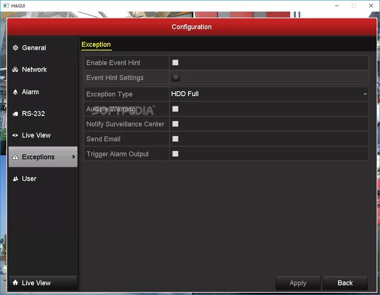Open the RS-232 configuration menu
Screen dimensions: 380x295
43,114
